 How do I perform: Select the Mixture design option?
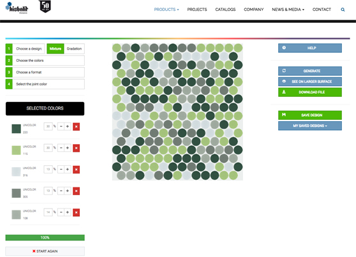coord(56,48)
